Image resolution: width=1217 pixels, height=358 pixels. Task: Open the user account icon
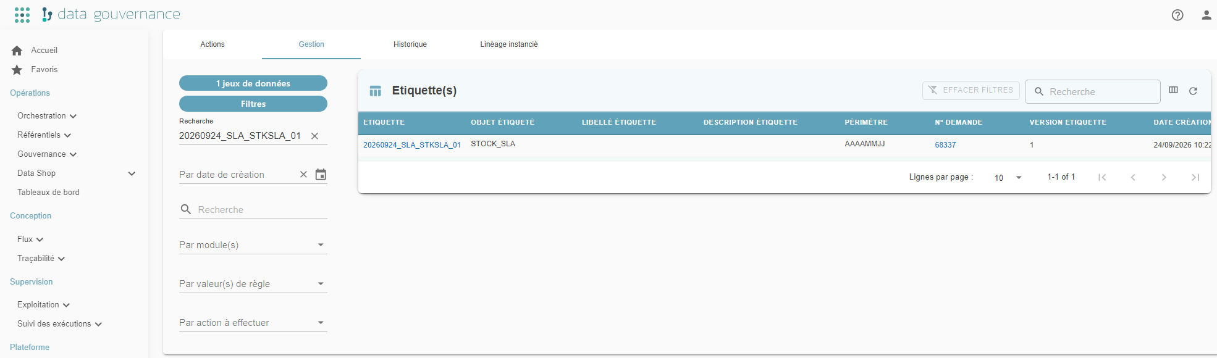[x=1206, y=15]
